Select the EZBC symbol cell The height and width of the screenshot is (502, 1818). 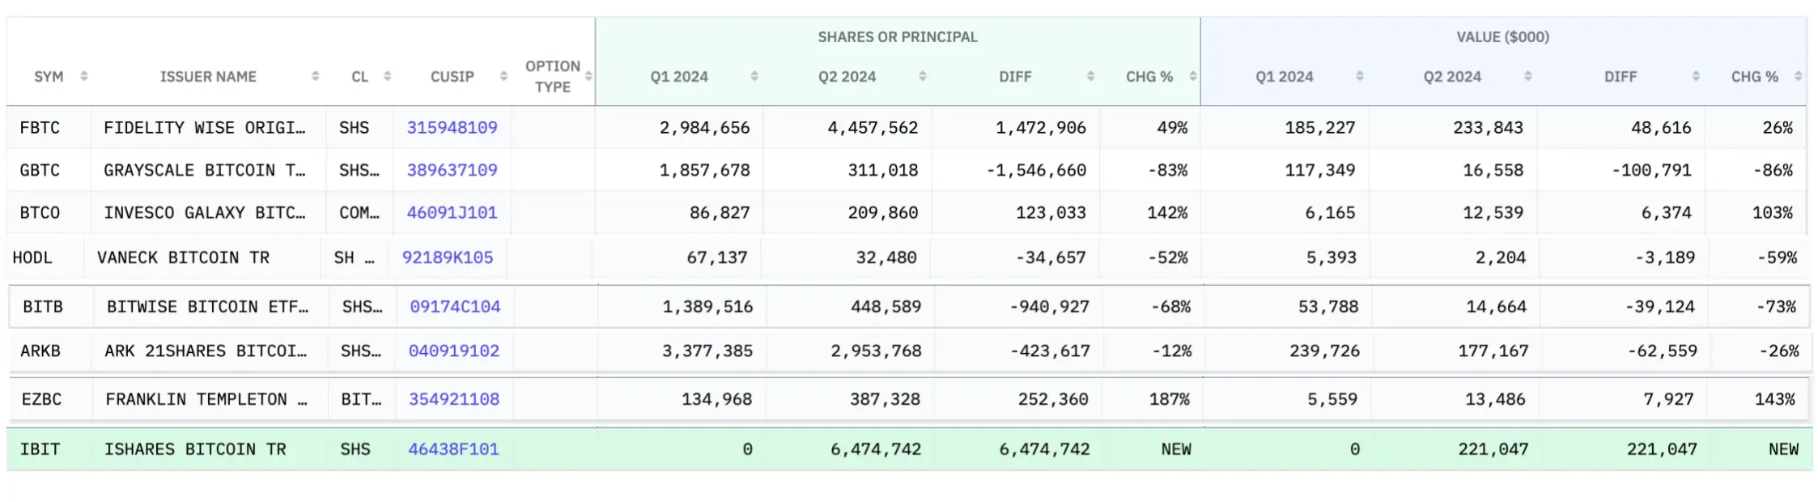pos(41,400)
